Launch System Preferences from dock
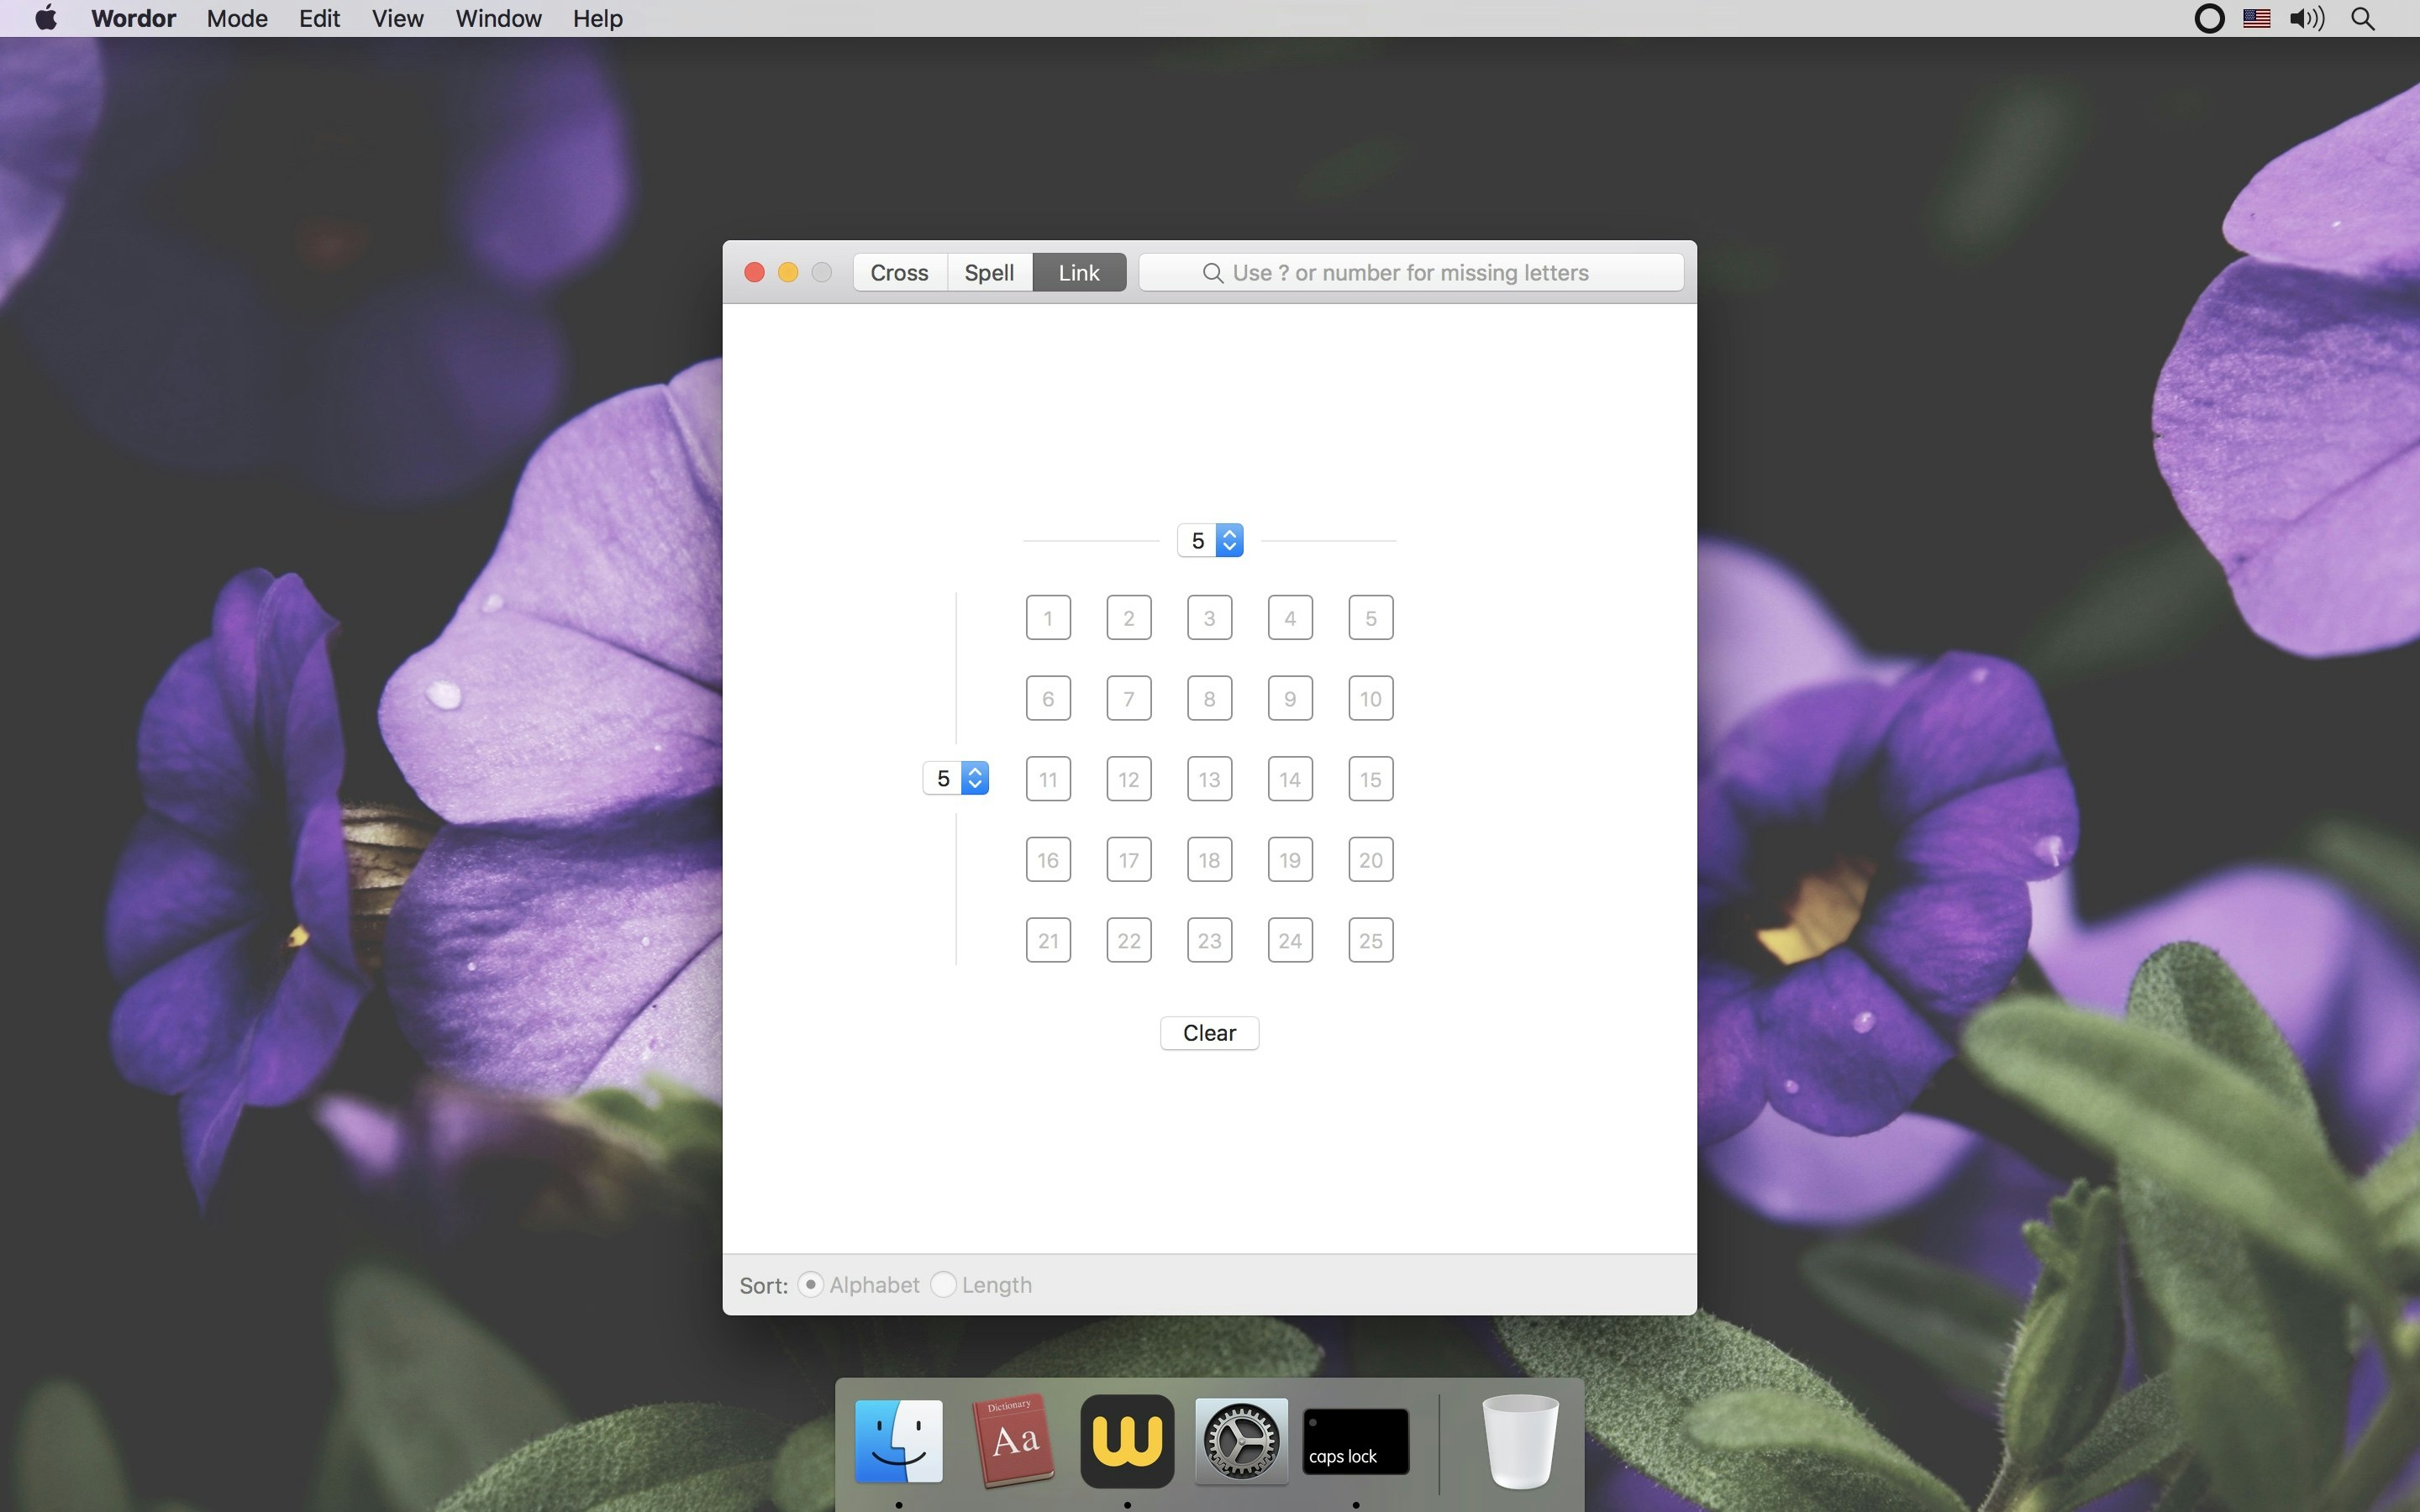Viewport: 2420px width, 1512px height. 1241,1440
